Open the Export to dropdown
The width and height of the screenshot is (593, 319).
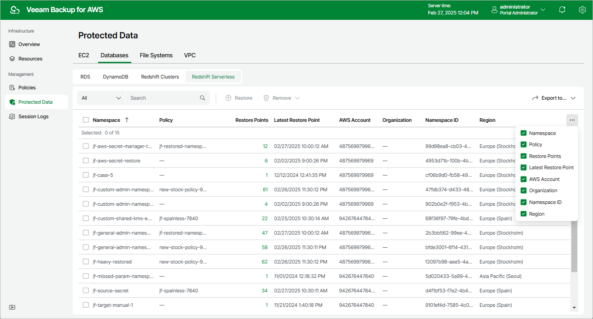click(554, 98)
